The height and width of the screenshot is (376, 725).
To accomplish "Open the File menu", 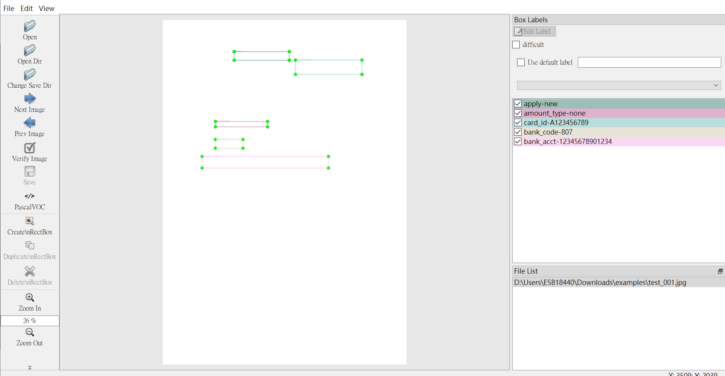I will [9, 8].
